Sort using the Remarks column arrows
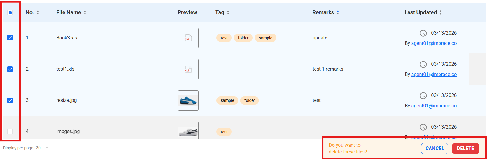This screenshot has height=161, width=487. click(x=338, y=12)
